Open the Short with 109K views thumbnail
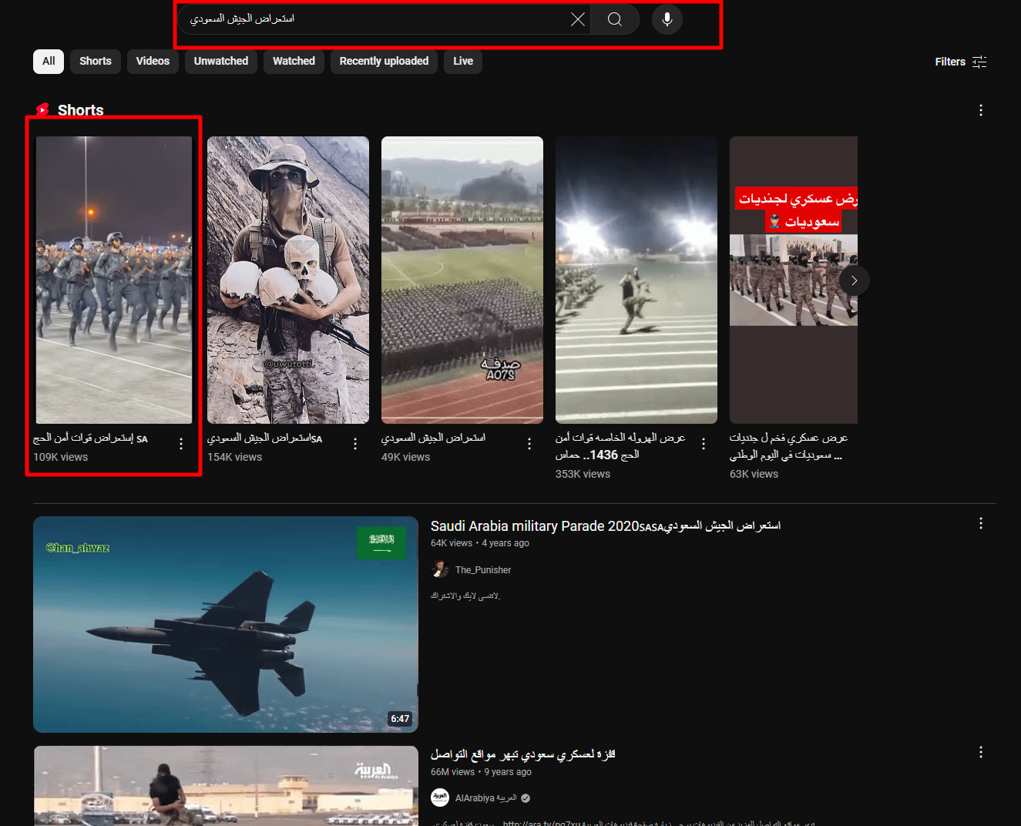Viewport: 1021px width, 826px height. (x=114, y=280)
